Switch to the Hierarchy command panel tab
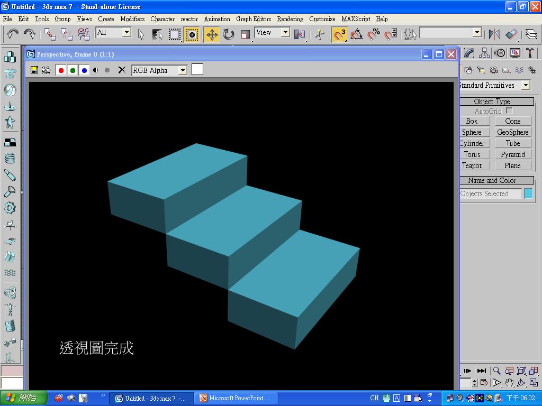 click(484, 53)
